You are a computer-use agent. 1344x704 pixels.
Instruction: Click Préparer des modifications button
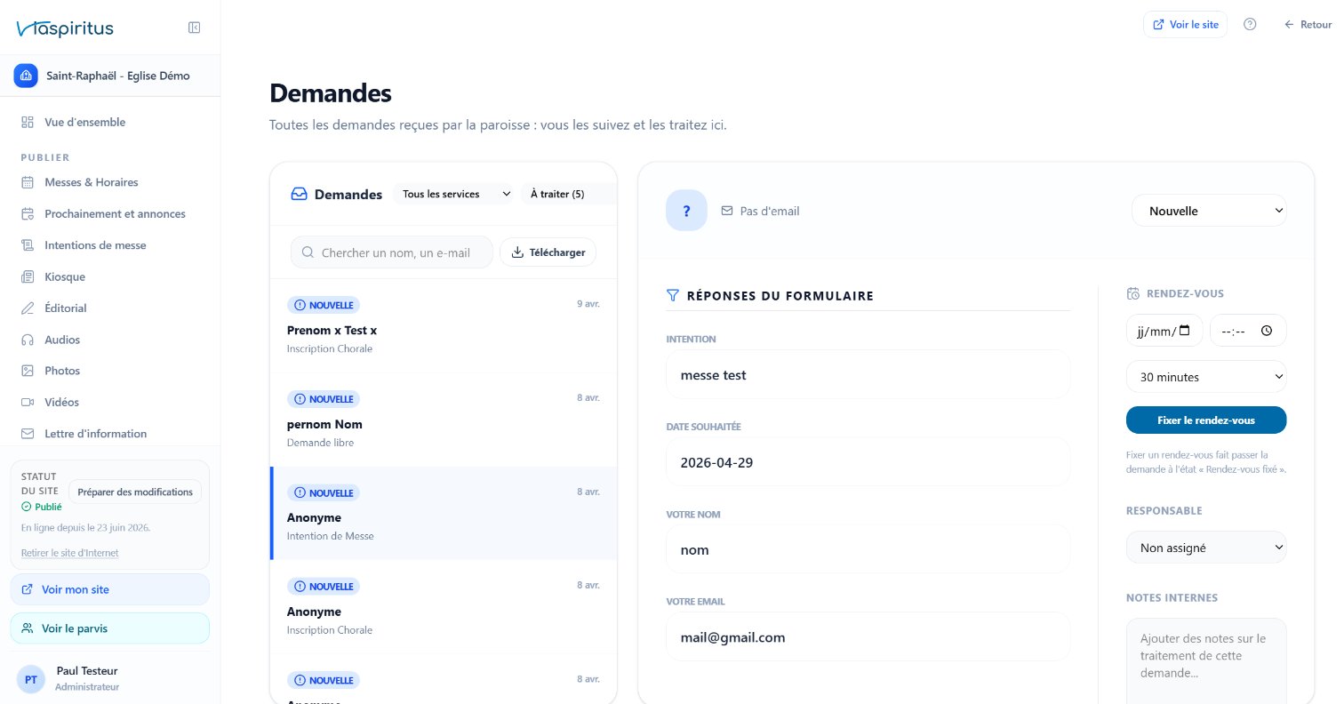click(135, 492)
